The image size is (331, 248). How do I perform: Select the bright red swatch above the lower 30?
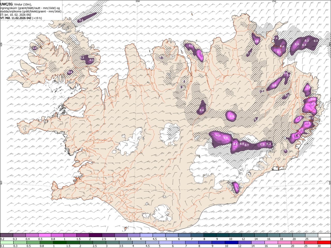point(324,242)
